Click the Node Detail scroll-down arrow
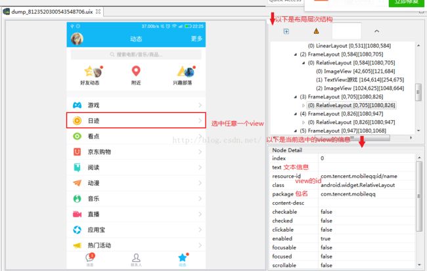427x271 pixels. pyautogui.click(x=419, y=264)
